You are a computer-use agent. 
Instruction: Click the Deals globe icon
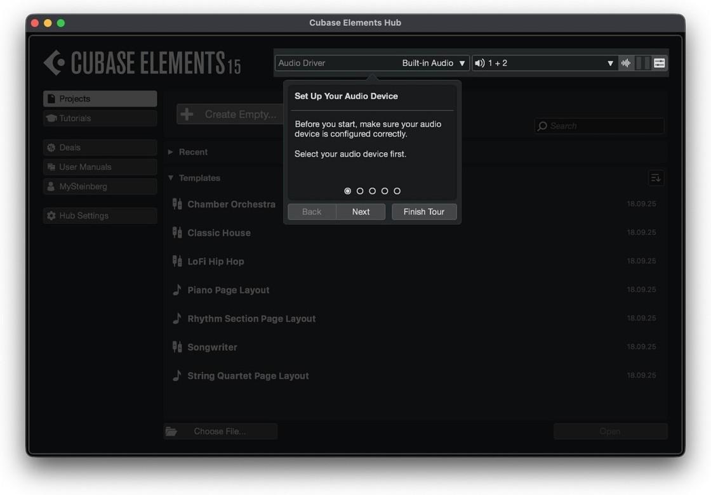tap(51, 147)
